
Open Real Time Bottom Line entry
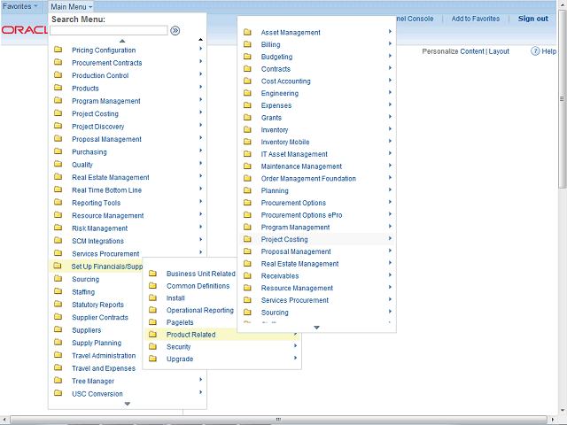click(x=106, y=190)
